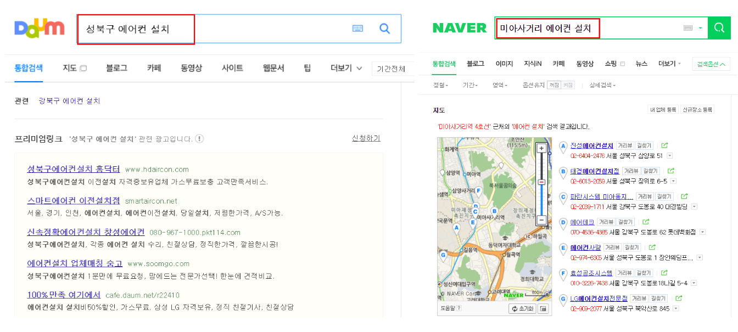Expand address details for 서울 성북구 북악산로 845
The height and width of the screenshot is (332, 738).
[675, 308]
